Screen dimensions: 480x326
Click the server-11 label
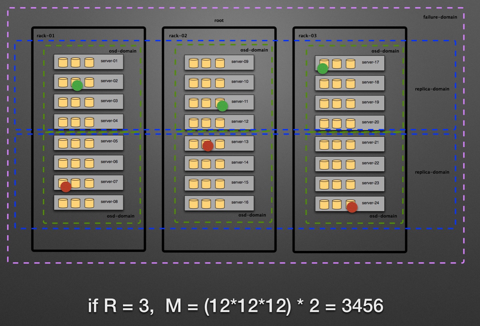click(240, 101)
